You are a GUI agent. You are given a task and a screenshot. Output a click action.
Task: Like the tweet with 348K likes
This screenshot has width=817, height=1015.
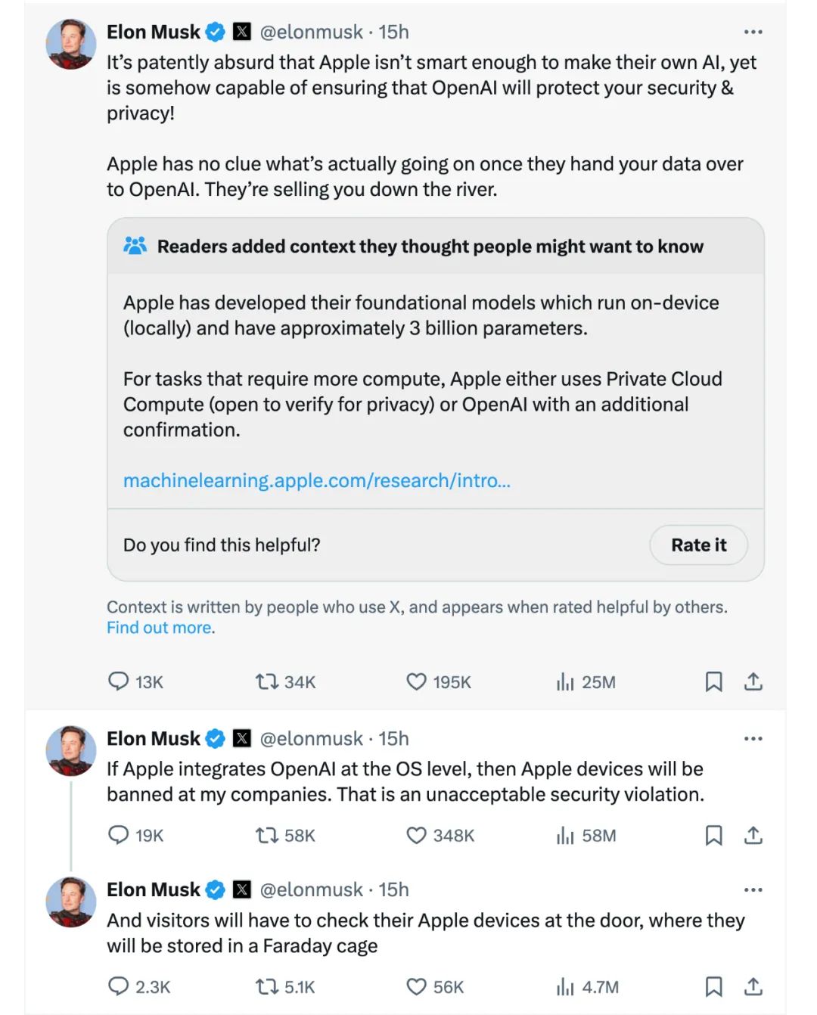[416, 835]
